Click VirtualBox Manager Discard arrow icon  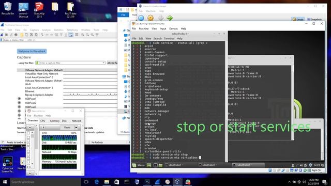pos(161,18)
